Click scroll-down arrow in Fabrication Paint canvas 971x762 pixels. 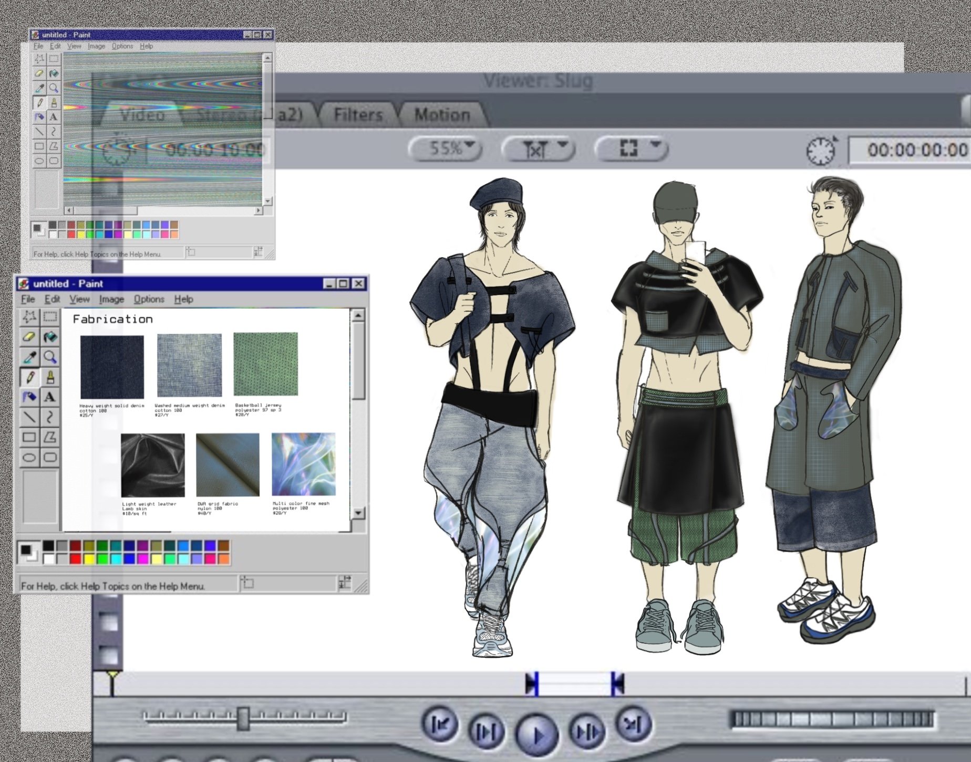(358, 513)
